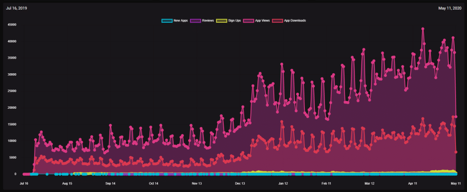Click the purple Reviews legend swatch
This screenshot has width=467, height=192.
click(x=195, y=20)
